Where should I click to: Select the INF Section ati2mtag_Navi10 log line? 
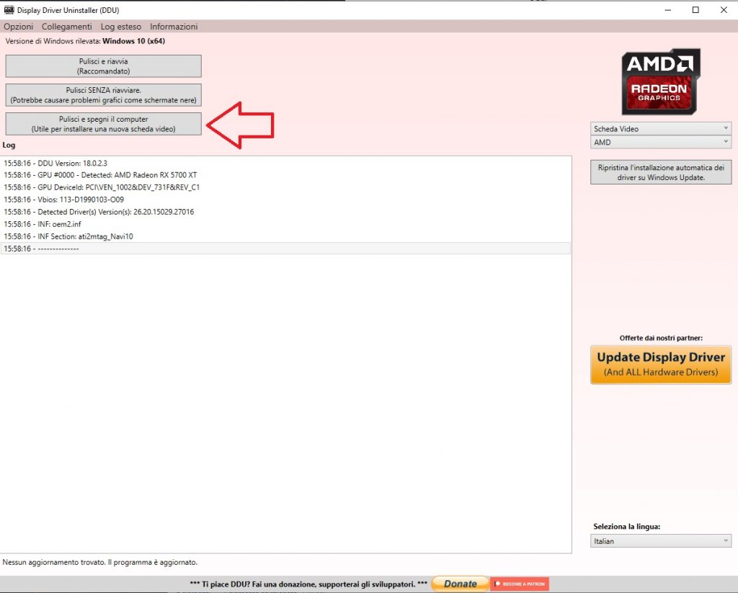pos(285,236)
